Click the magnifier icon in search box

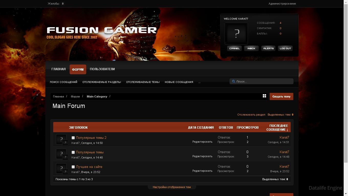(x=233, y=81)
